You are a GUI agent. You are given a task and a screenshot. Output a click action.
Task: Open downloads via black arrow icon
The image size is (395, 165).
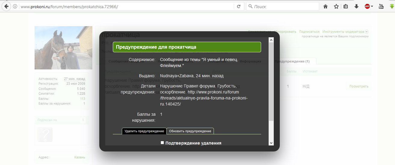[356, 7]
